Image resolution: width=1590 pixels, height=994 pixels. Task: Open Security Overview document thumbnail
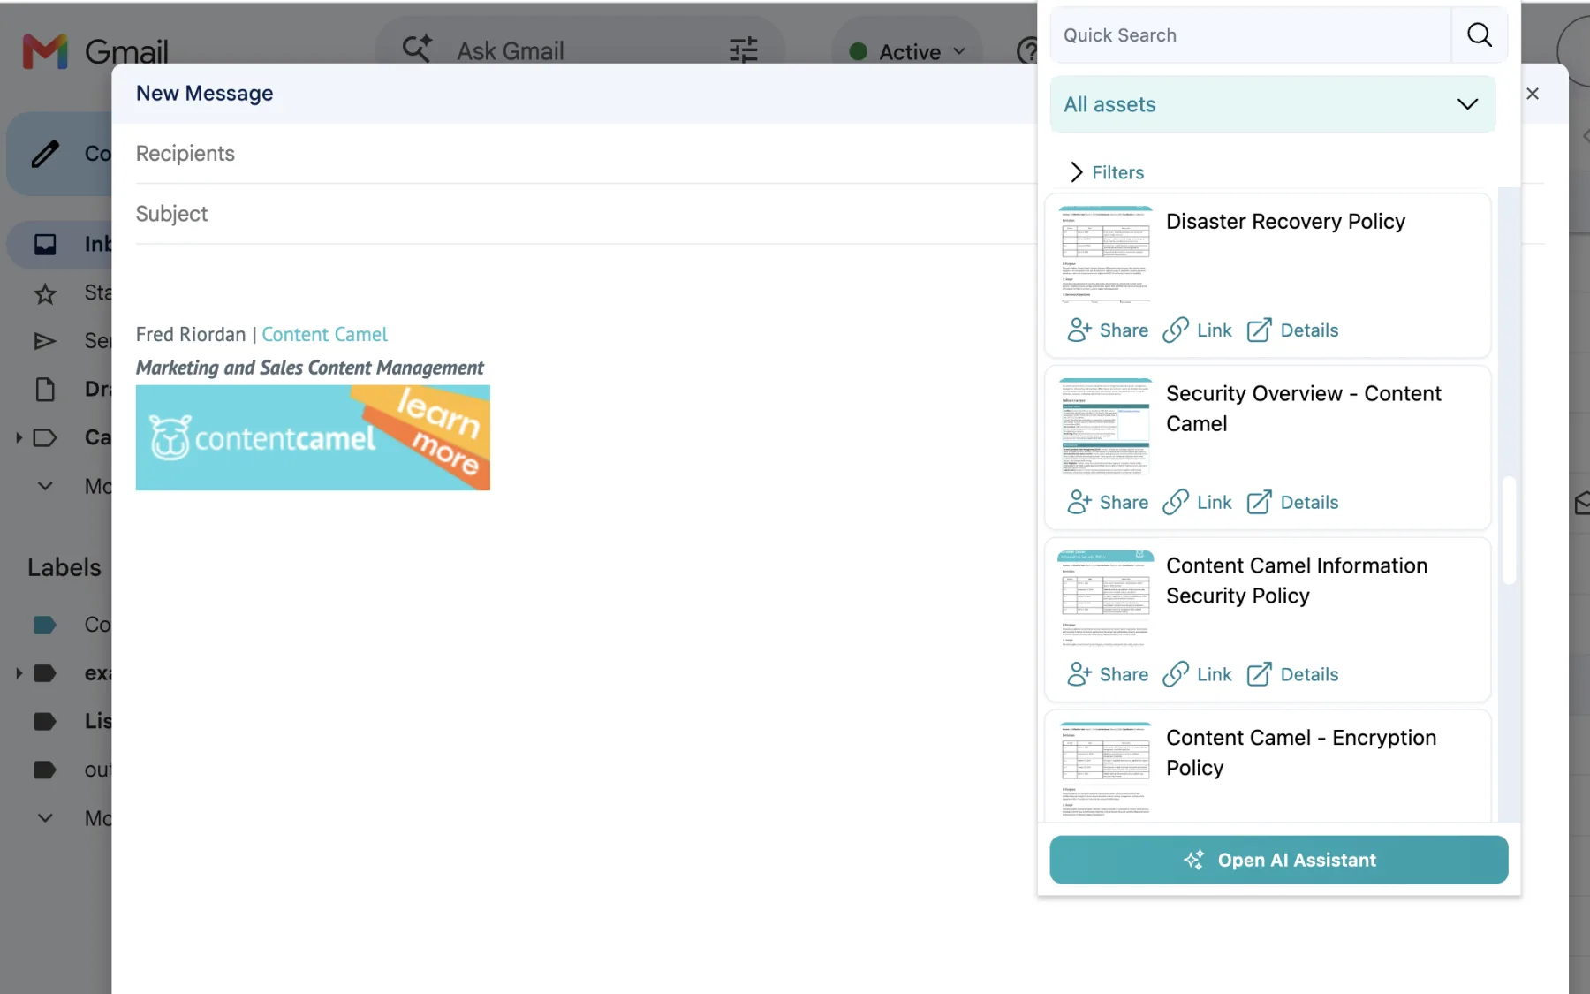pyautogui.click(x=1105, y=428)
